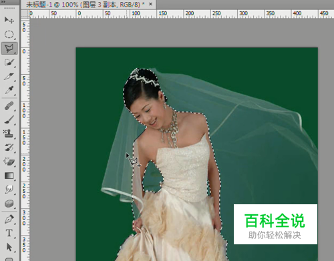The image size is (334, 261).
Task: Select the Background Eraser tool
Action: pos(9,162)
